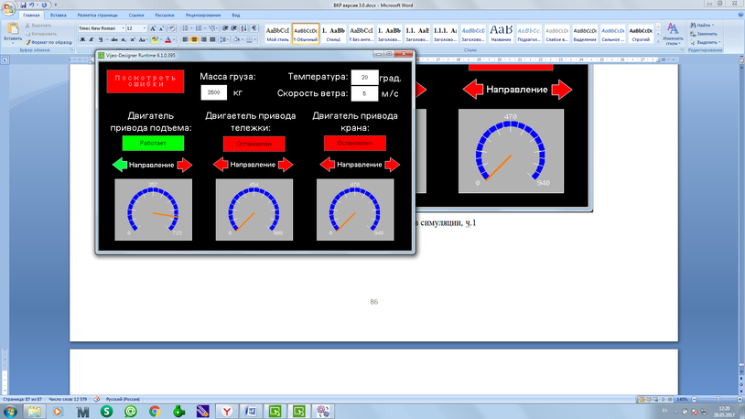Click the Масса груза input field showing 3500
Image resolution: width=745 pixels, height=419 pixels.
[x=214, y=92]
